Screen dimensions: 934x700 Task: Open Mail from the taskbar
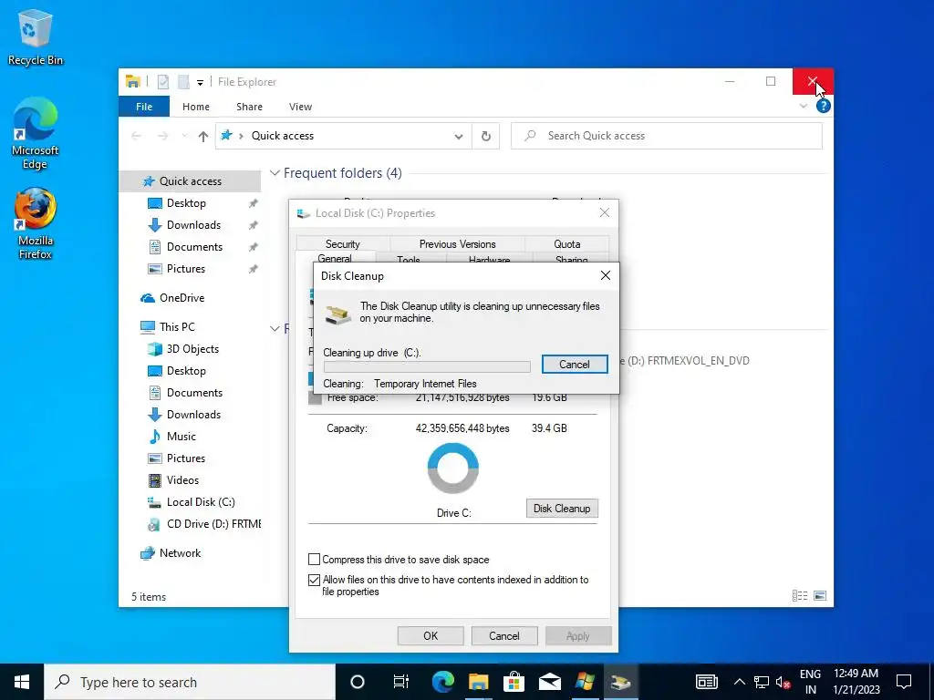549,682
